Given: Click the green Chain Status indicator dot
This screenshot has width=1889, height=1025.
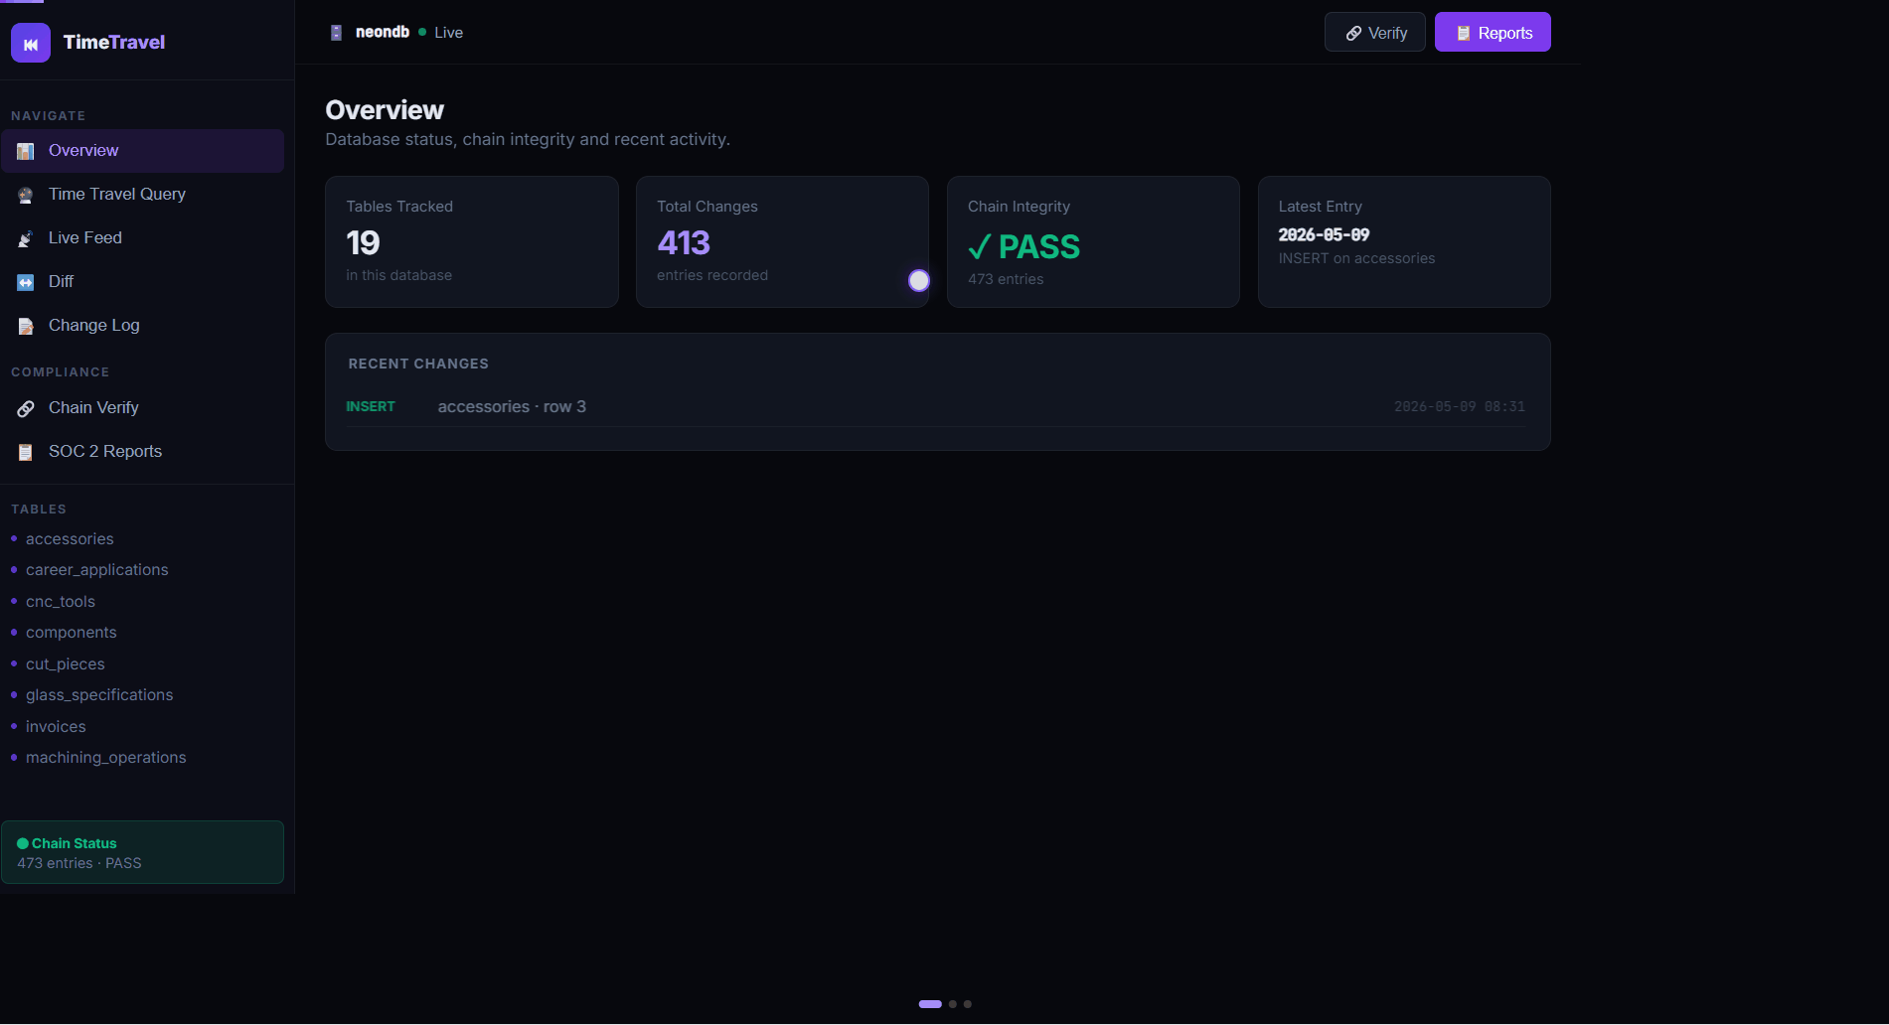Looking at the screenshot, I should [x=23, y=843].
